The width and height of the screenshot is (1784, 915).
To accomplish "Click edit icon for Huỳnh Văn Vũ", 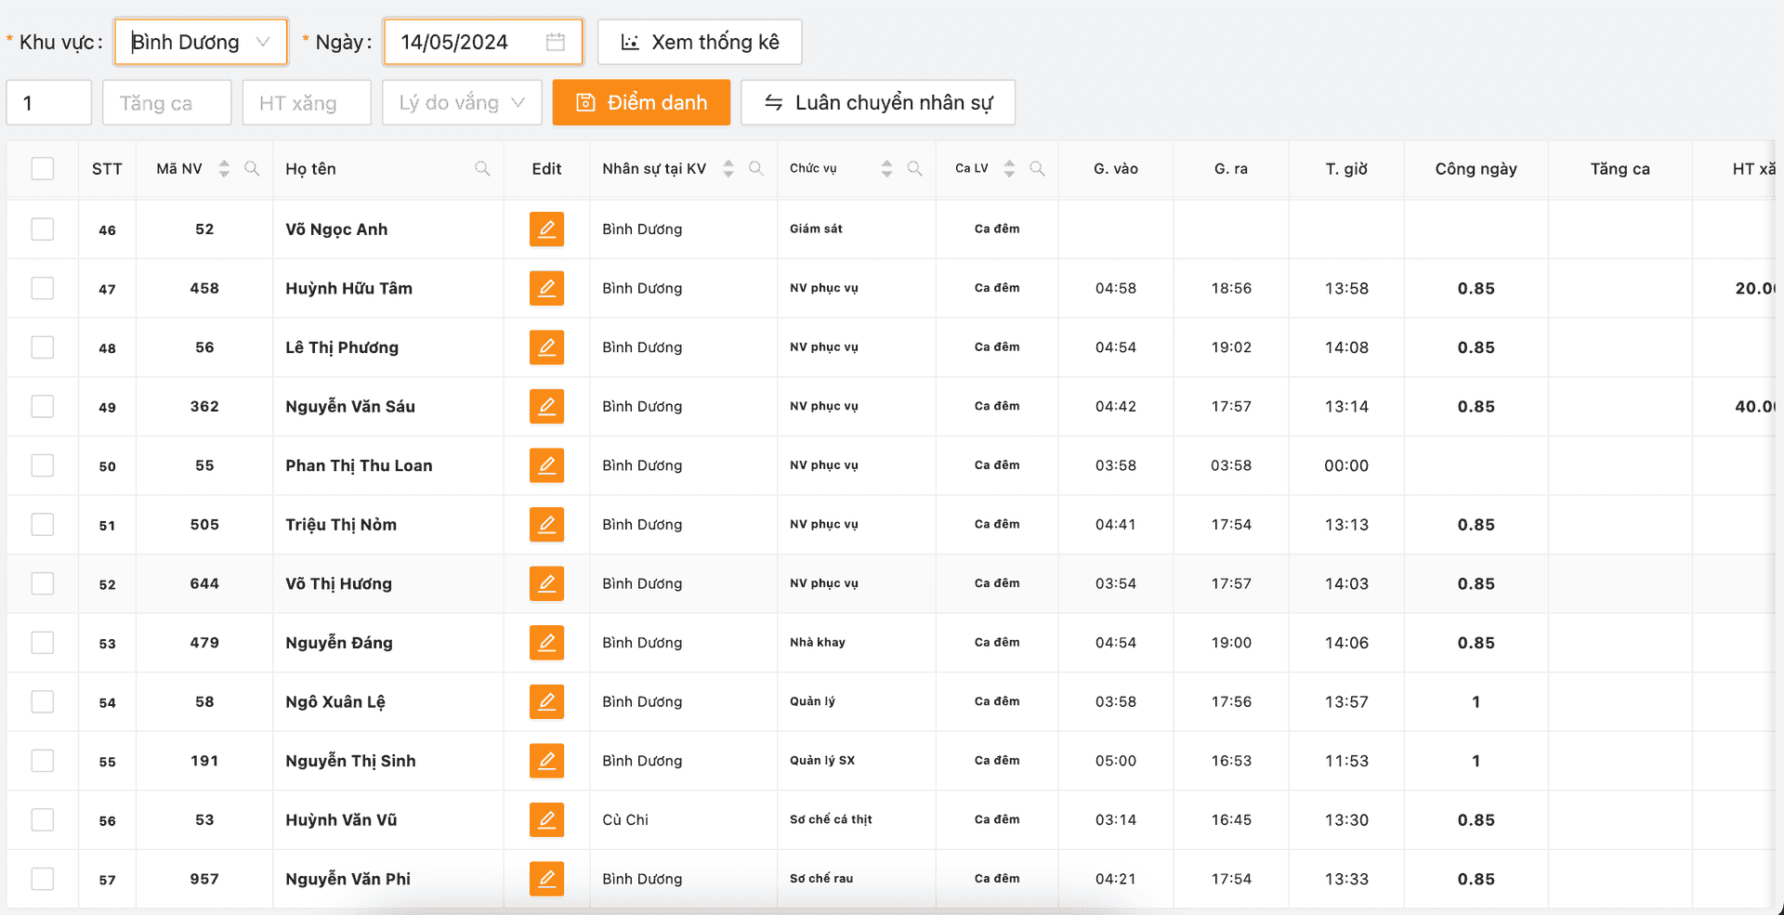I will point(546,819).
